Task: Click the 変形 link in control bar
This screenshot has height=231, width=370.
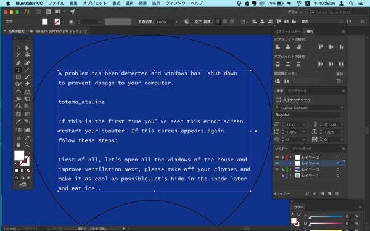Action: pos(305,22)
